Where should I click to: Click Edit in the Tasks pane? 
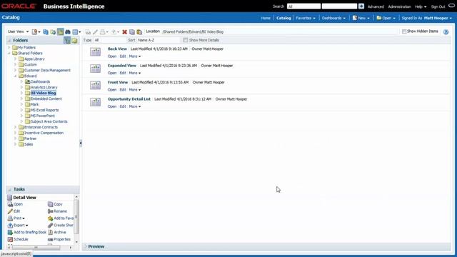tap(14, 211)
